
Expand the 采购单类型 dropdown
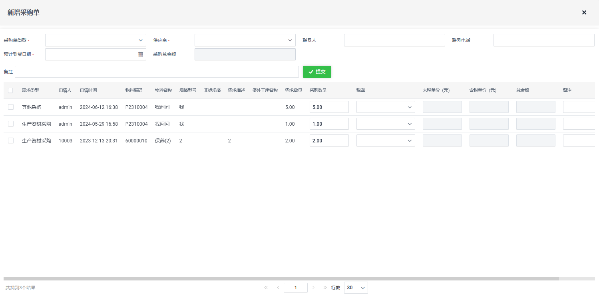[96, 40]
